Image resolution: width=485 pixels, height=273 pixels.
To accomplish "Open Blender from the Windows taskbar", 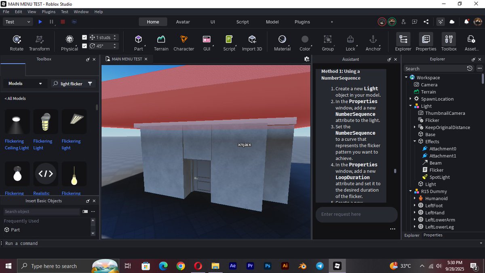I will [302, 266].
